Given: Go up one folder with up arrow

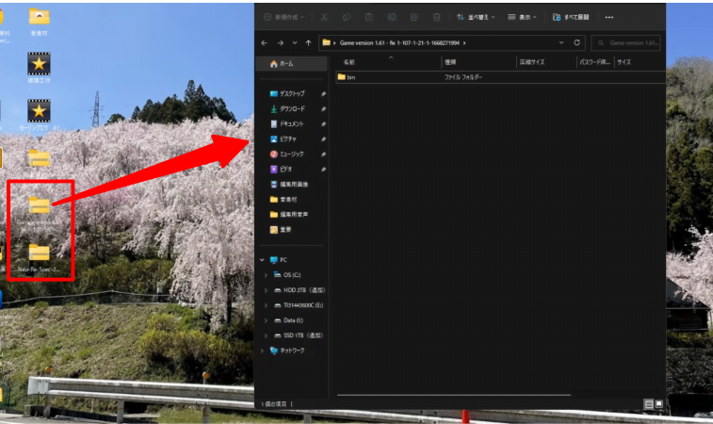Looking at the screenshot, I should pos(308,42).
